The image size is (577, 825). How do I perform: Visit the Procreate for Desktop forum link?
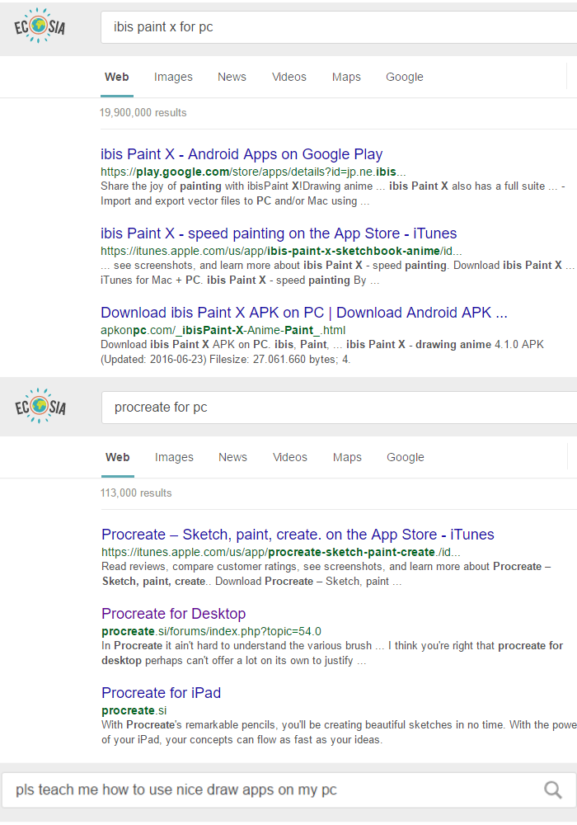pyautogui.click(x=173, y=614)
